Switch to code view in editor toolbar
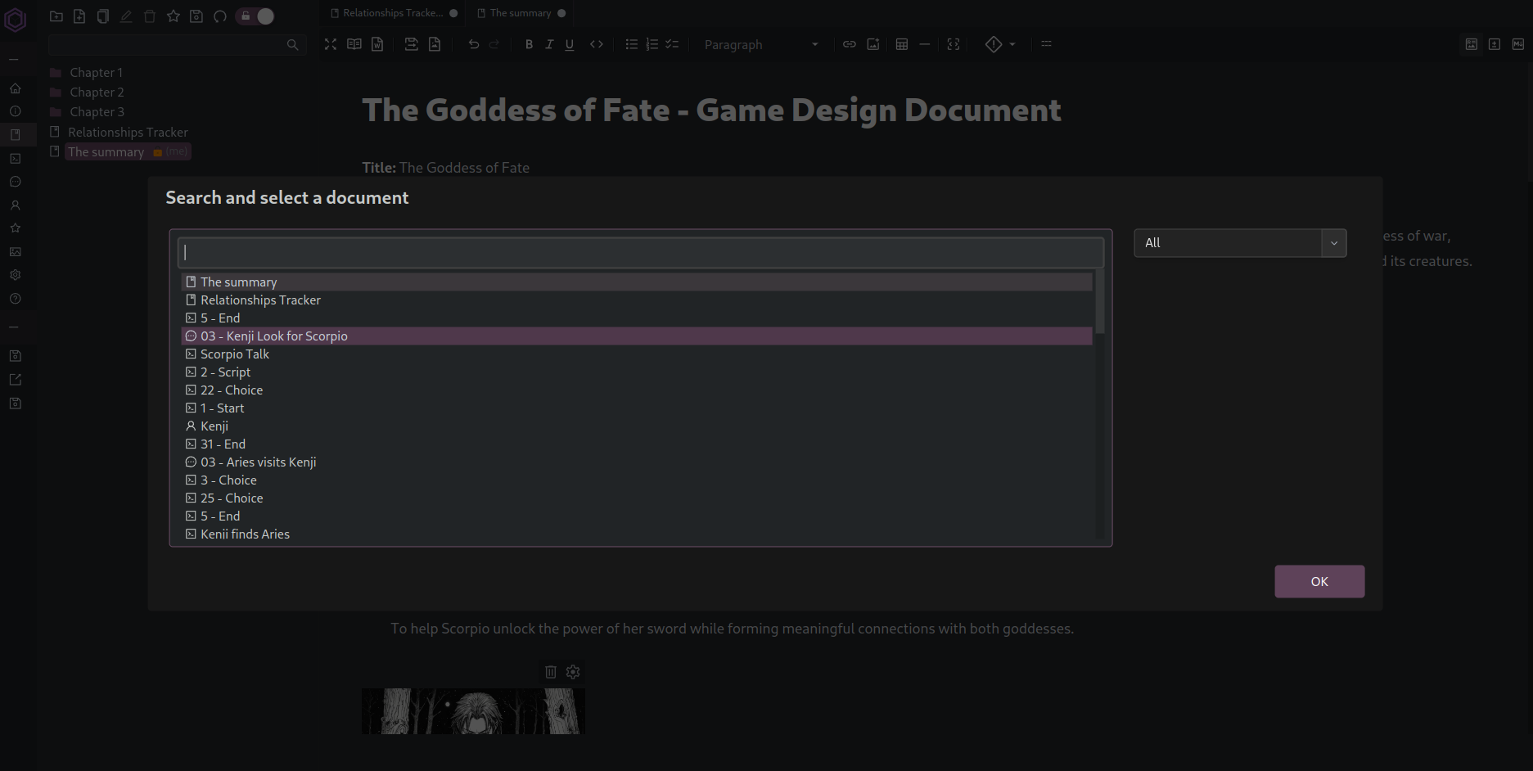The height and width of the screenshot is (771, 1533). 596,44
